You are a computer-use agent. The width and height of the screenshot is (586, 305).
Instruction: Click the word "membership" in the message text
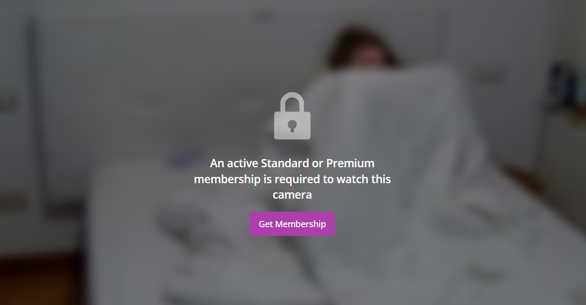coord(227,179)
